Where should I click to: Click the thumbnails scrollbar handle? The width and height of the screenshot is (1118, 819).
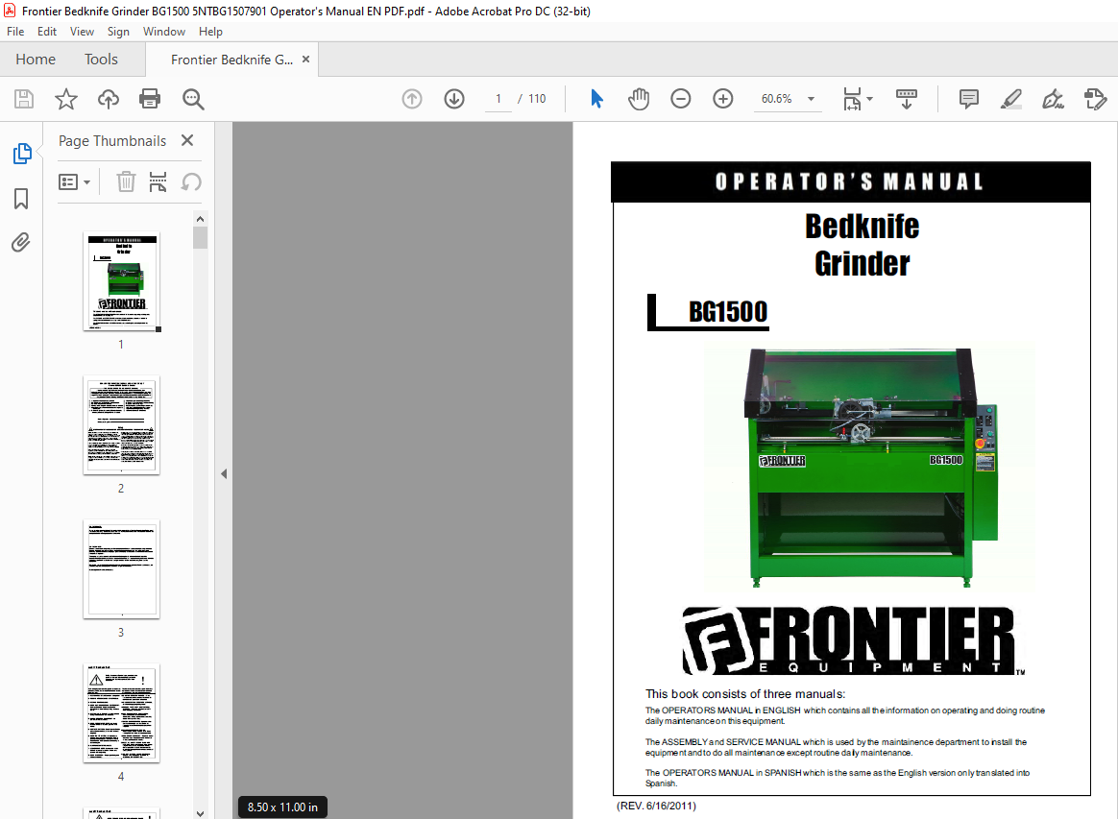tap(201, 237)
